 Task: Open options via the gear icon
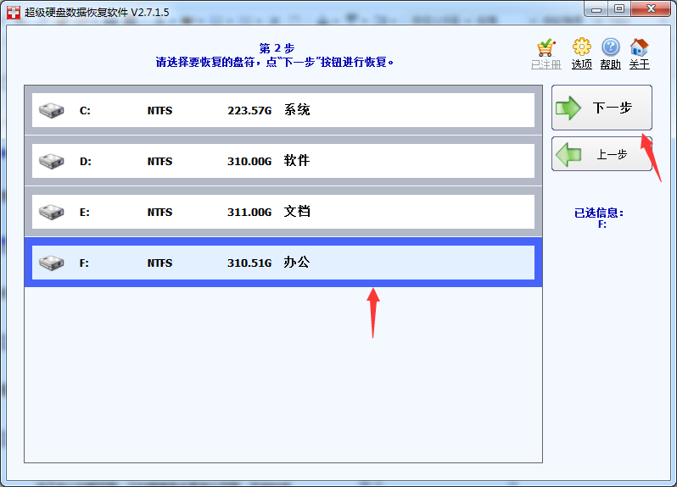click(581, 47)
